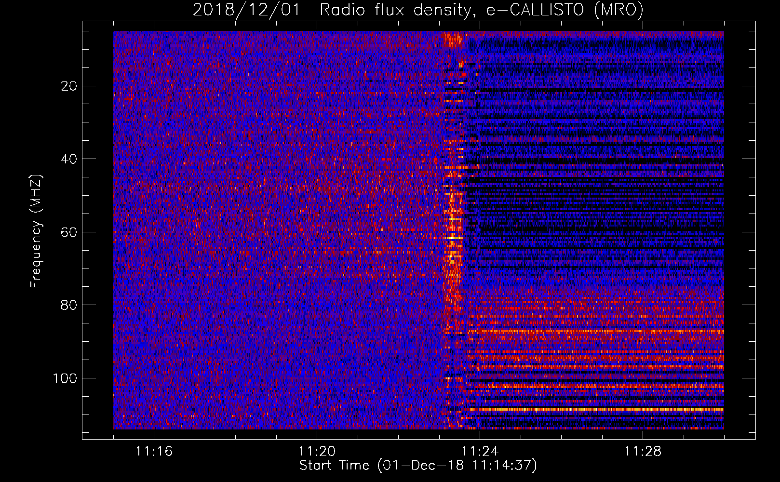Click the 100 frequency tick label
780x482 pixels.
65,378
